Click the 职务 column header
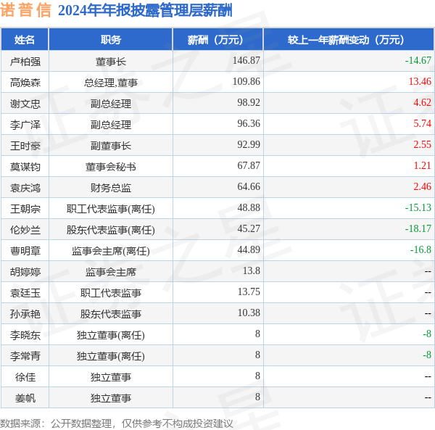This screenshot has width=435, height=430. coord(111,40)
